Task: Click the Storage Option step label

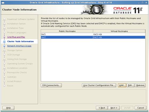Action: [15, 50]
